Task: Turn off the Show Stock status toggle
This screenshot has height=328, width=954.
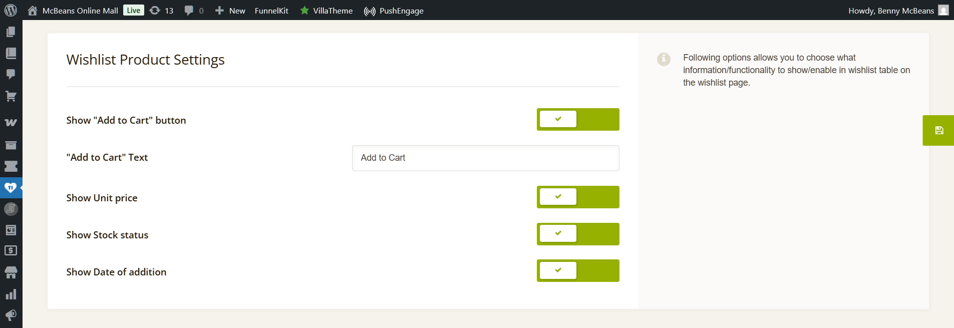Action: pos(577,234)
